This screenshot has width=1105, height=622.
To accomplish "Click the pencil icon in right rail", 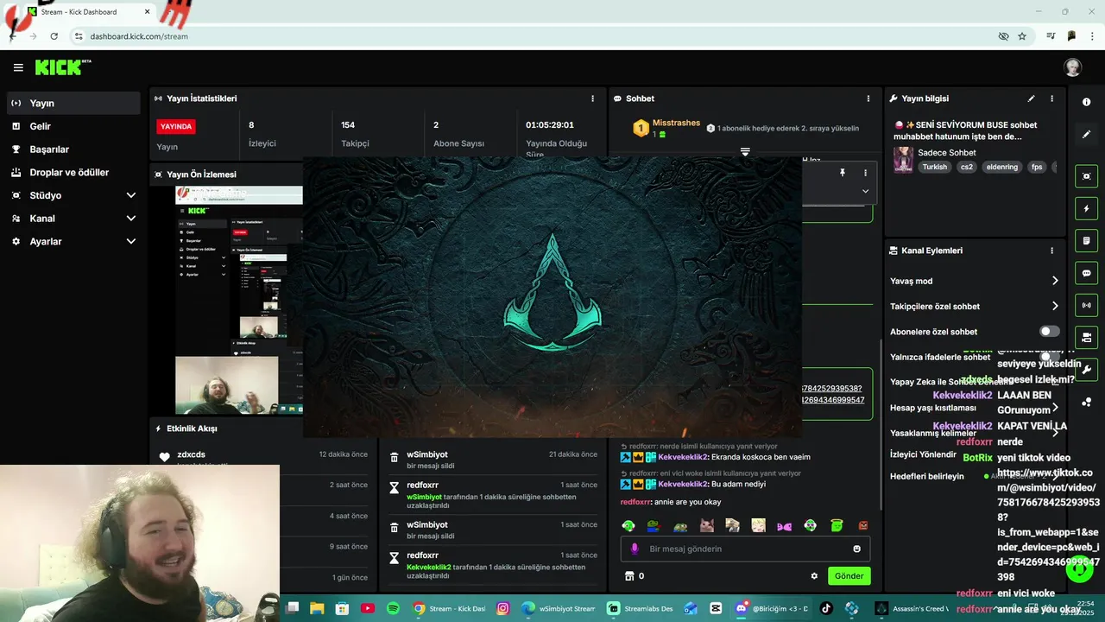I will (x=1086, y=135).
